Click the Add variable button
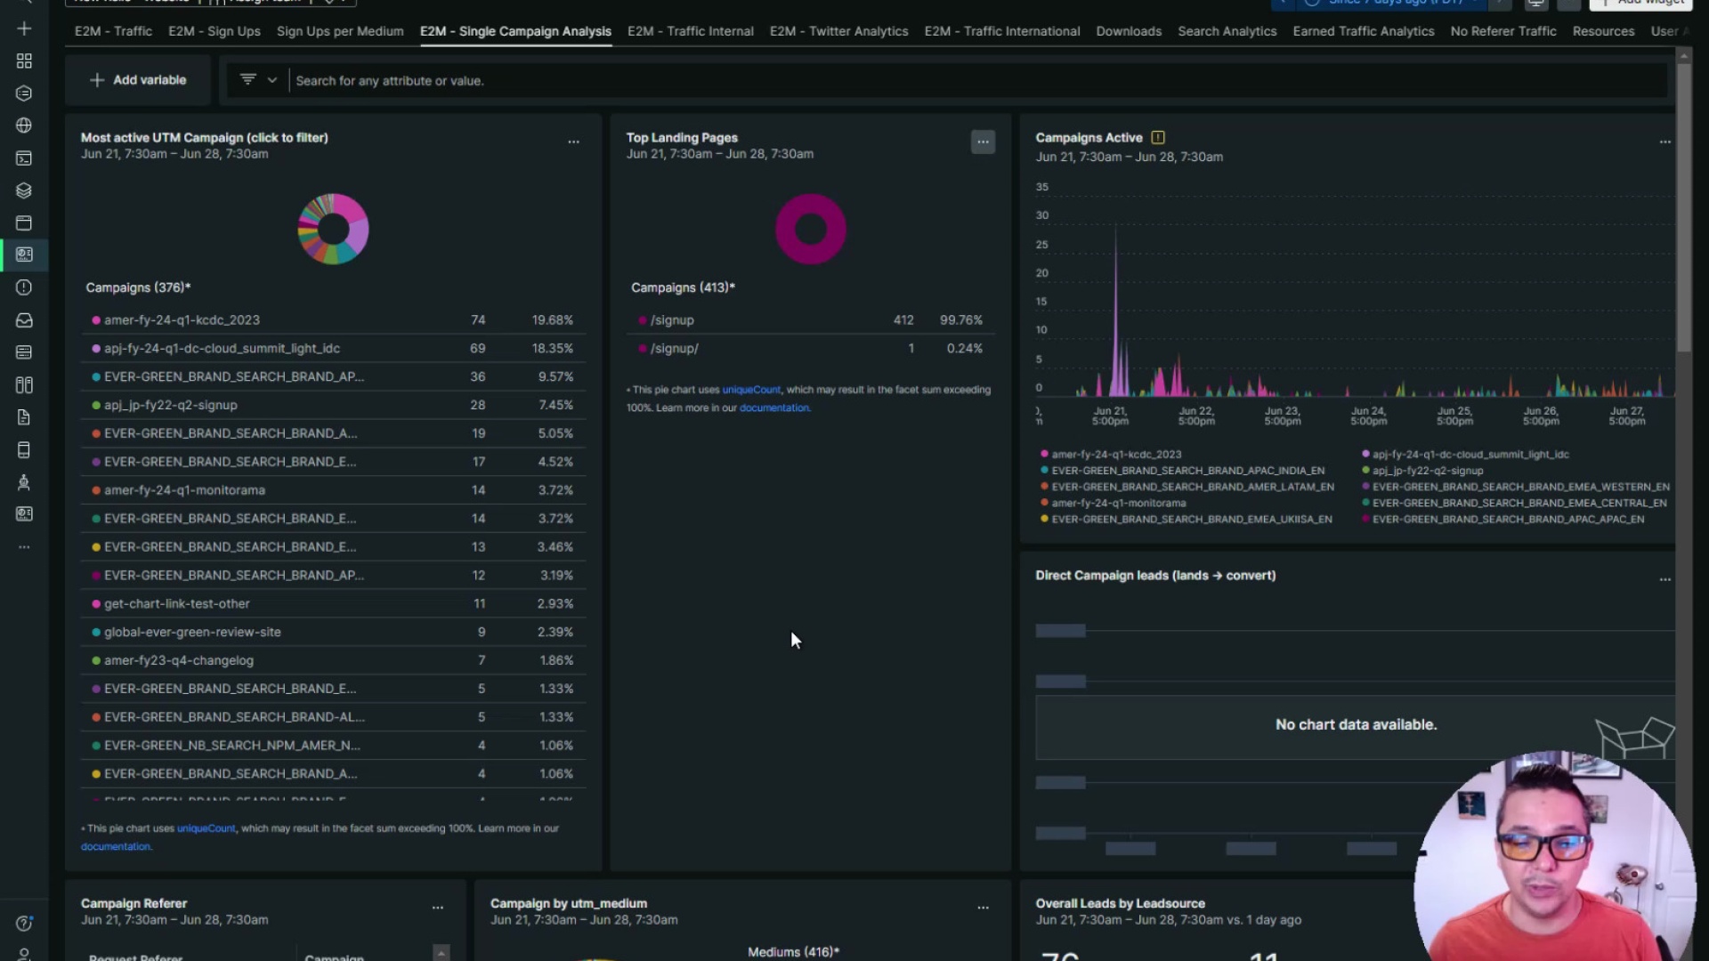This screenshot has width=1709, height=961. pyautogui.click(x=138, y=80)
